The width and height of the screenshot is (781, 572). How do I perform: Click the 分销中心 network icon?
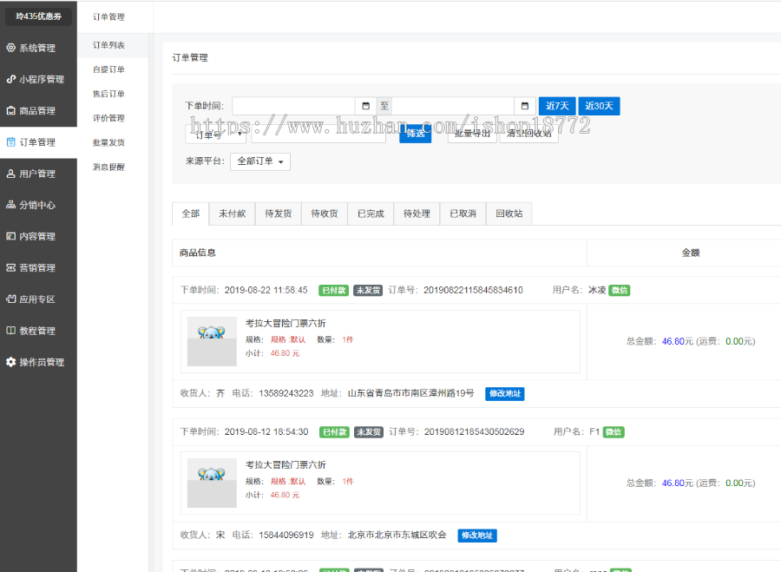pyautogui.click(x=12, y=204)
